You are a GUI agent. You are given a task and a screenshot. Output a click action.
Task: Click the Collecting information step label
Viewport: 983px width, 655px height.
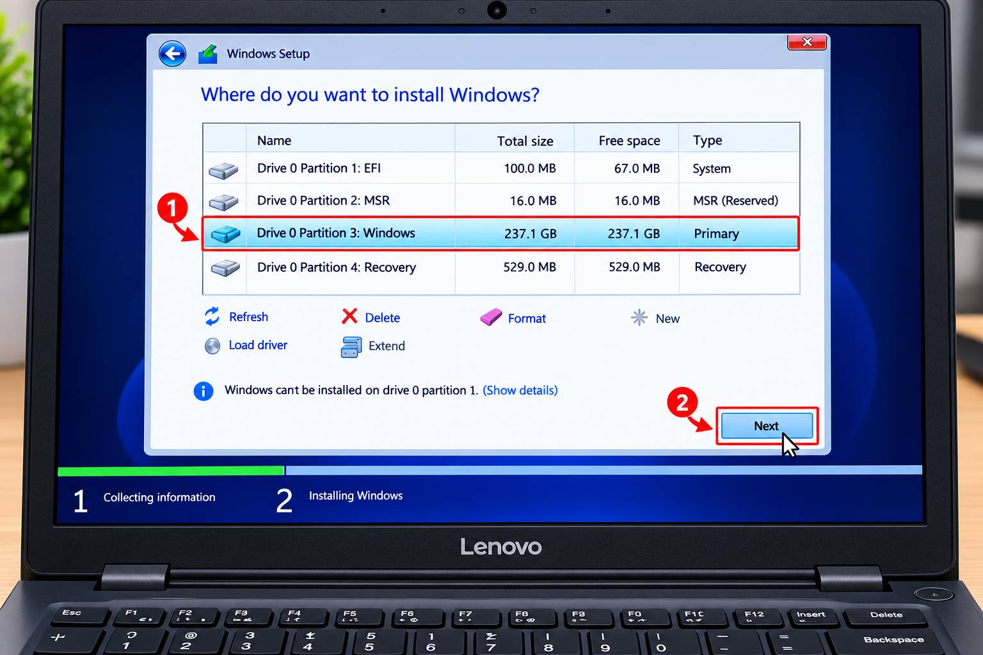pos(159,497)
